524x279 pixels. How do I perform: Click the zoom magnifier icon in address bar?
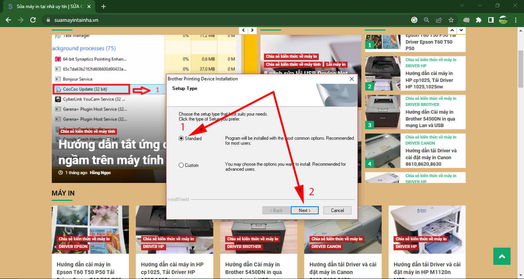(427, 20)
